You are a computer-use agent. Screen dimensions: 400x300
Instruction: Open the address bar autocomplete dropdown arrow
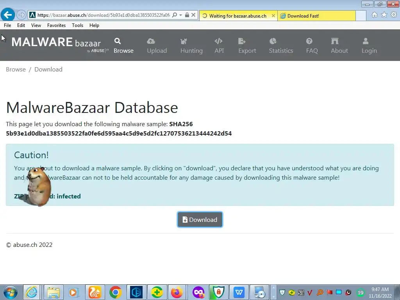click(180, 15)
